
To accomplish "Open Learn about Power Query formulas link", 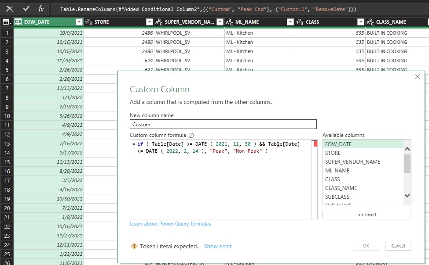I will point(170,224).
